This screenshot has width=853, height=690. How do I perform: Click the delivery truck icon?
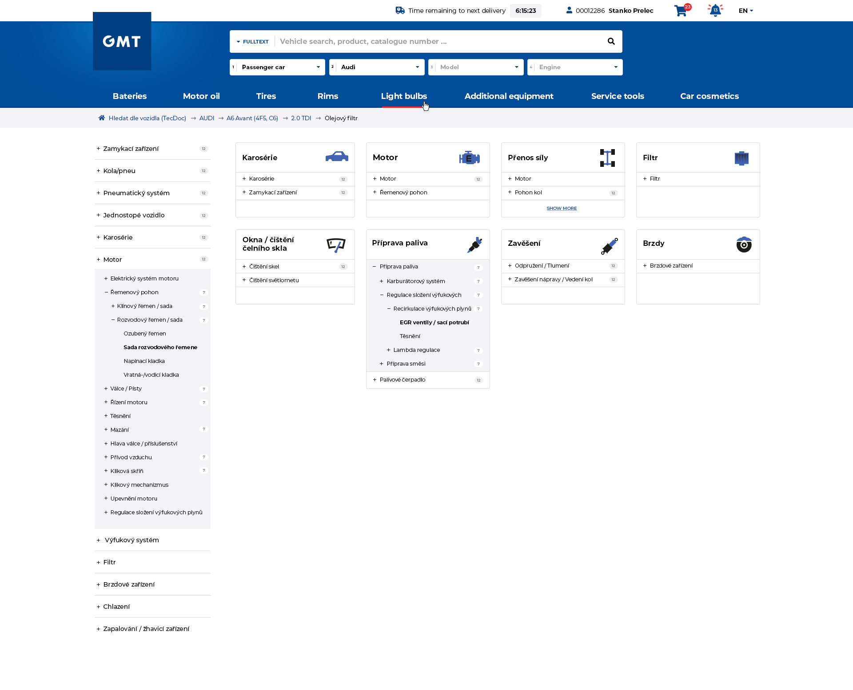click(x=400, y=10)
